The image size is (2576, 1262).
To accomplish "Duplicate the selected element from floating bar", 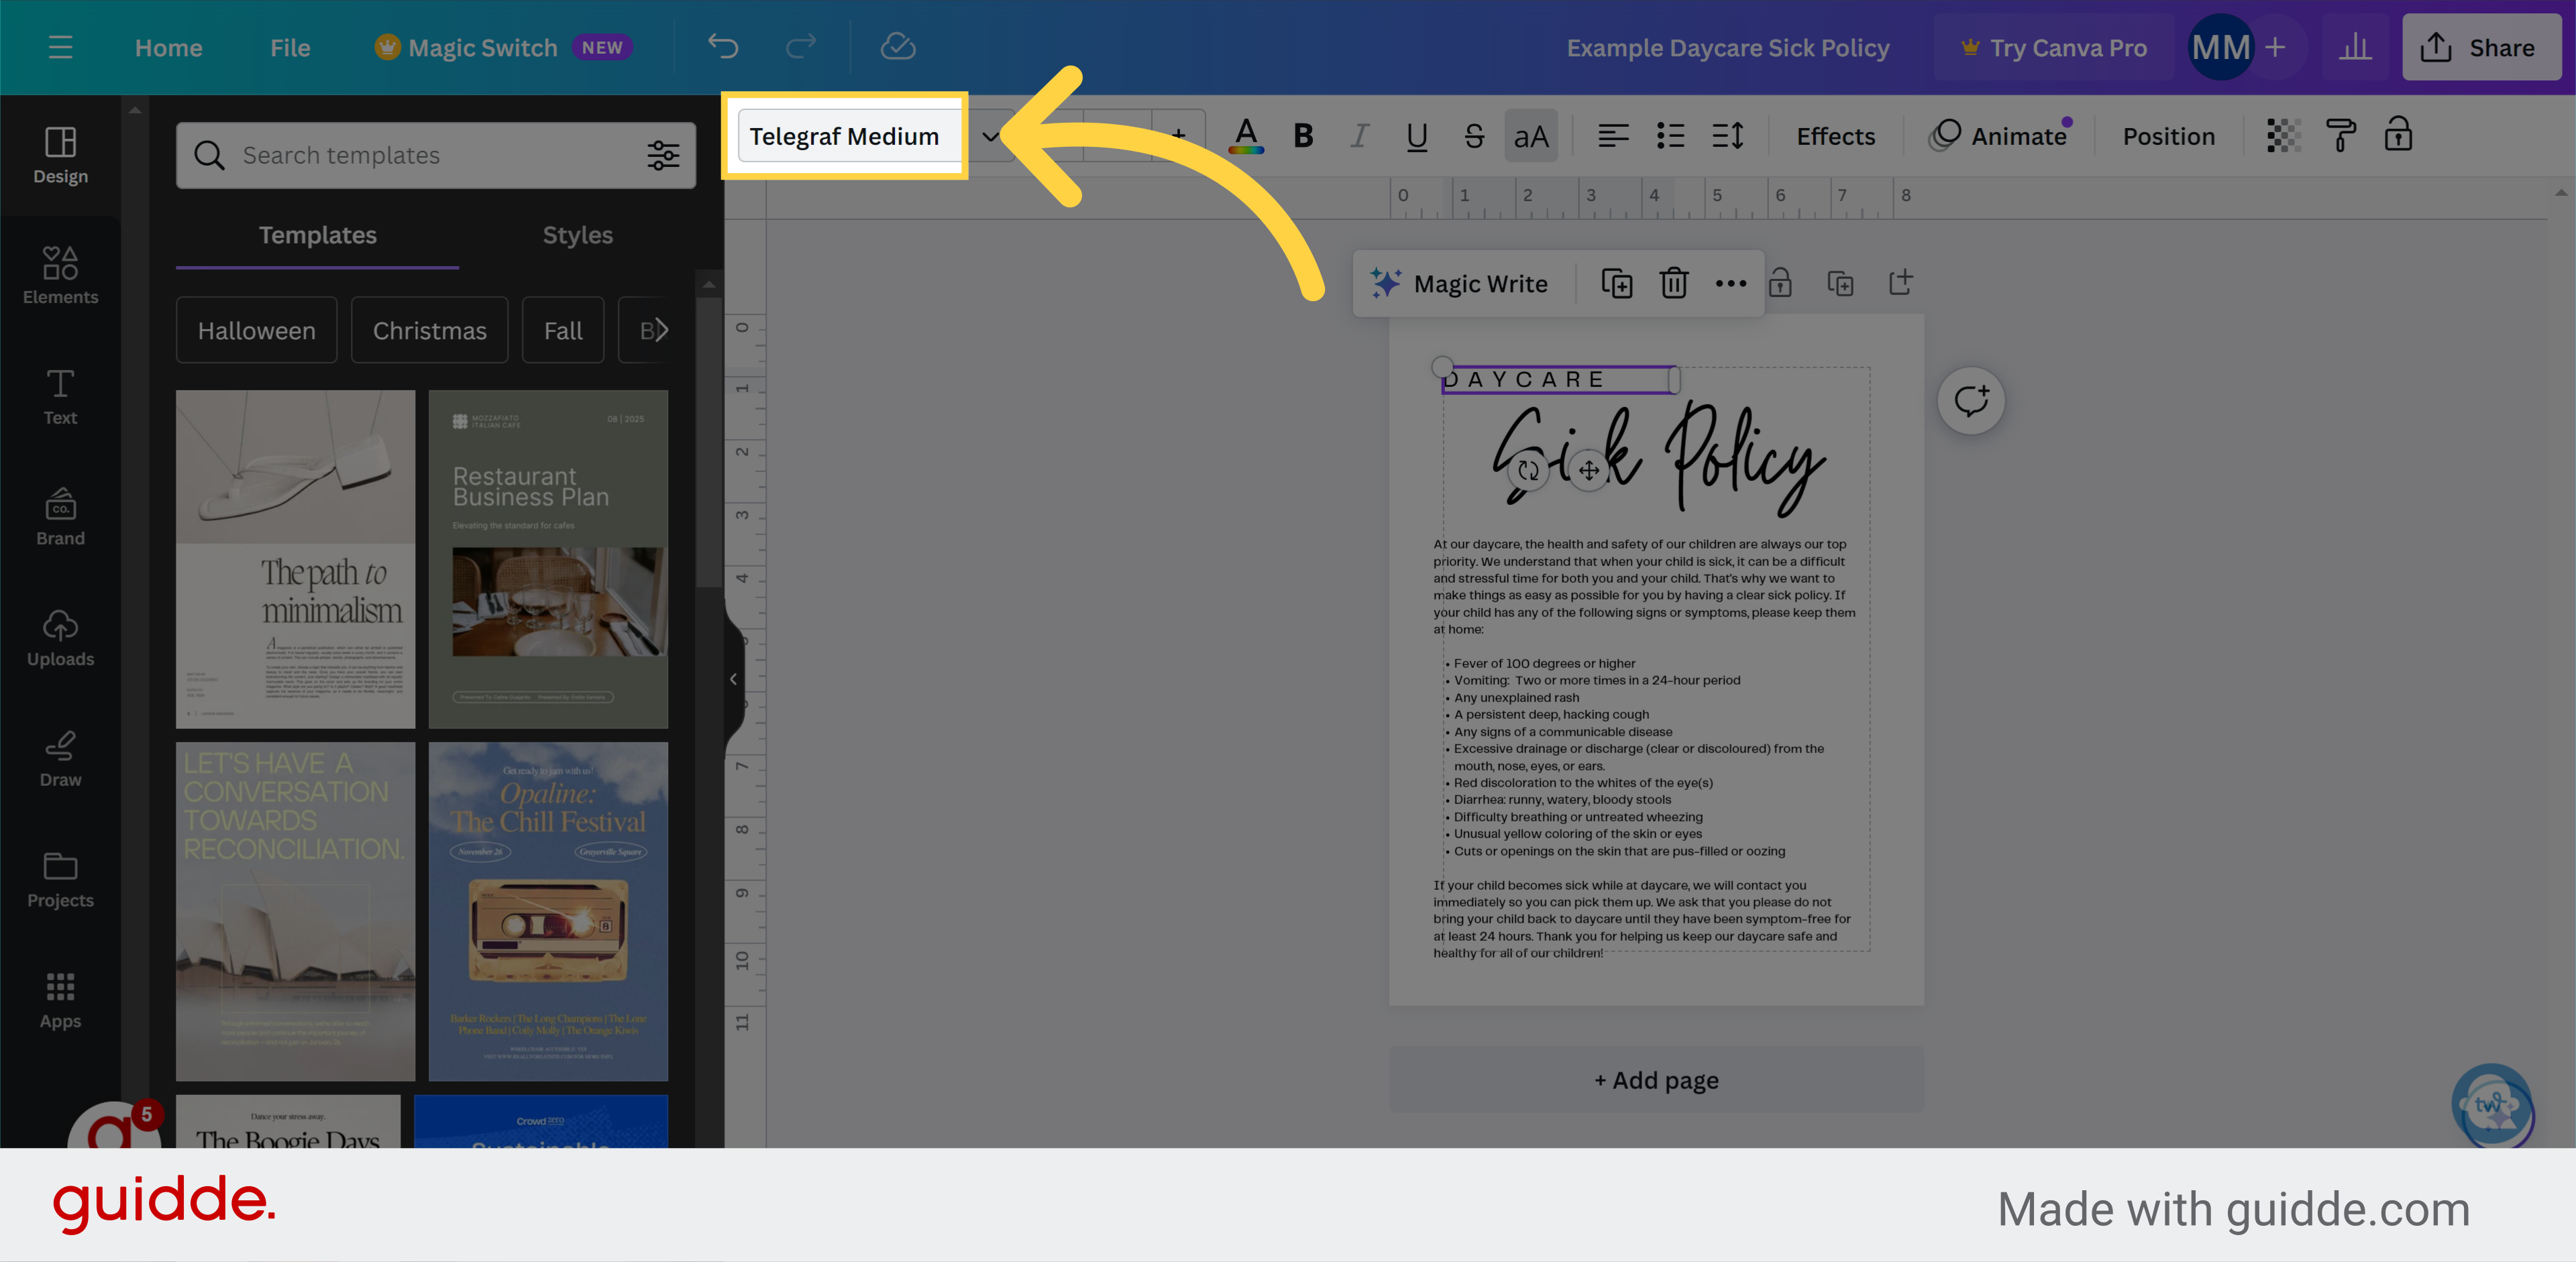I will [1616, 284].
